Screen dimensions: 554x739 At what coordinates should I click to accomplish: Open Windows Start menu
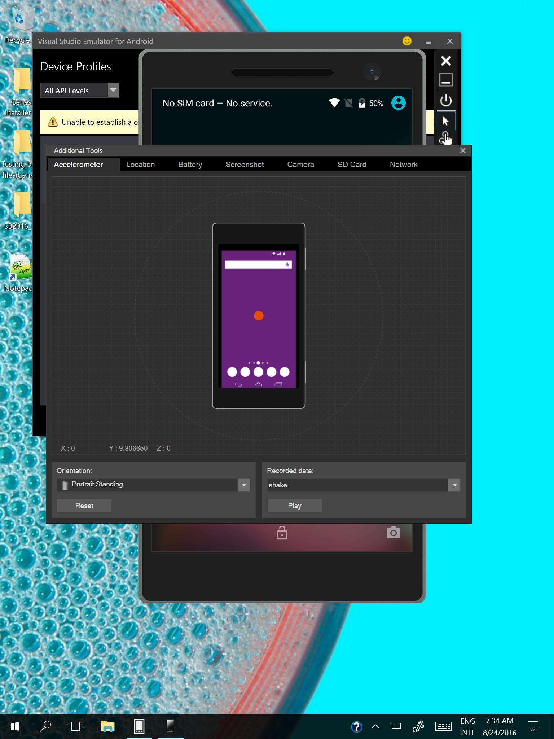[x=15, y=726]
